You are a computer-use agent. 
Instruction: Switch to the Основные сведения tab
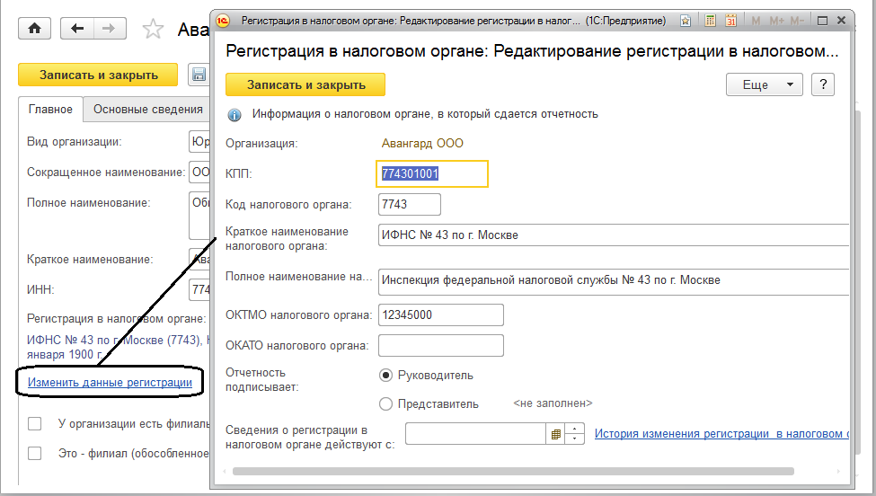pos(147,110)
